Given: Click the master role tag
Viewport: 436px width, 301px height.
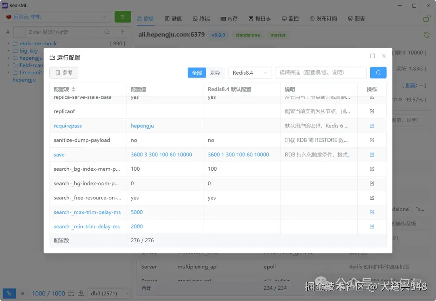Looking at the screenshot, I should (x=278, y=35).
